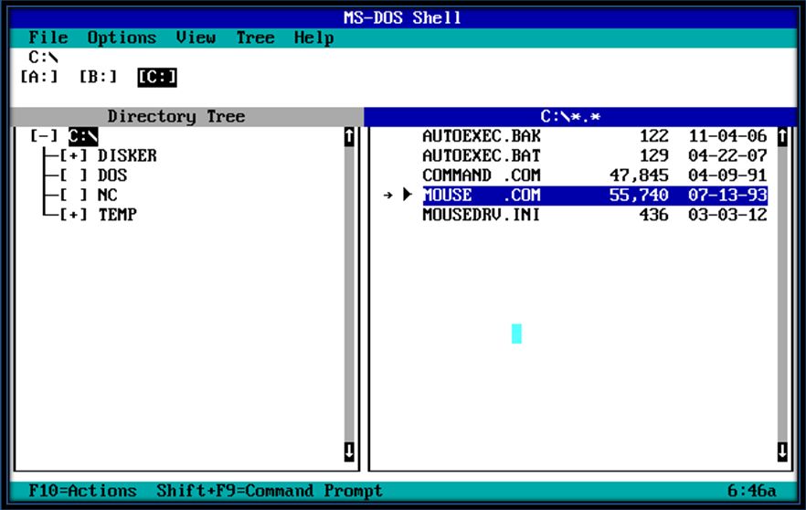Image resolution: width=806 pixels, height=510 pixels.
Task: Select the DOS directory
Action: tap(112, 175)
